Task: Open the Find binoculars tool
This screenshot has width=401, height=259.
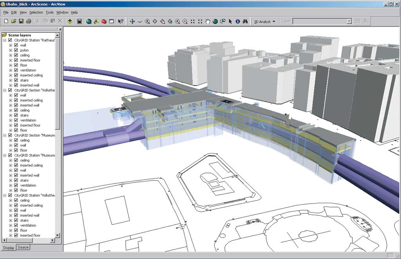Action: point(245,21)
